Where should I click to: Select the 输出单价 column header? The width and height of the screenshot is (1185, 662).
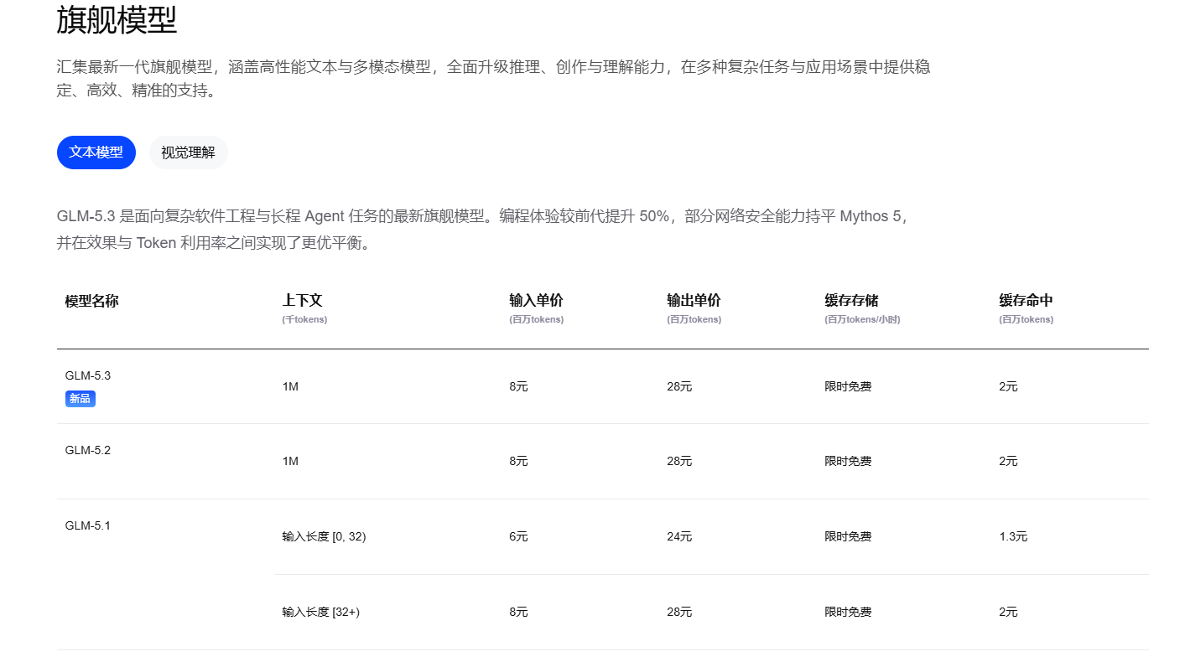pos(694,301)
